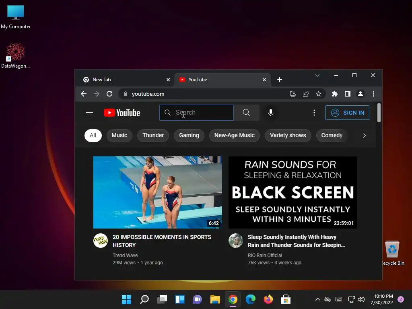Bookmark this page with the star icon

click(319, 94)
